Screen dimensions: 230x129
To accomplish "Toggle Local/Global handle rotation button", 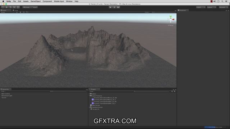I will pyautogui.click(x=34, y=7).
